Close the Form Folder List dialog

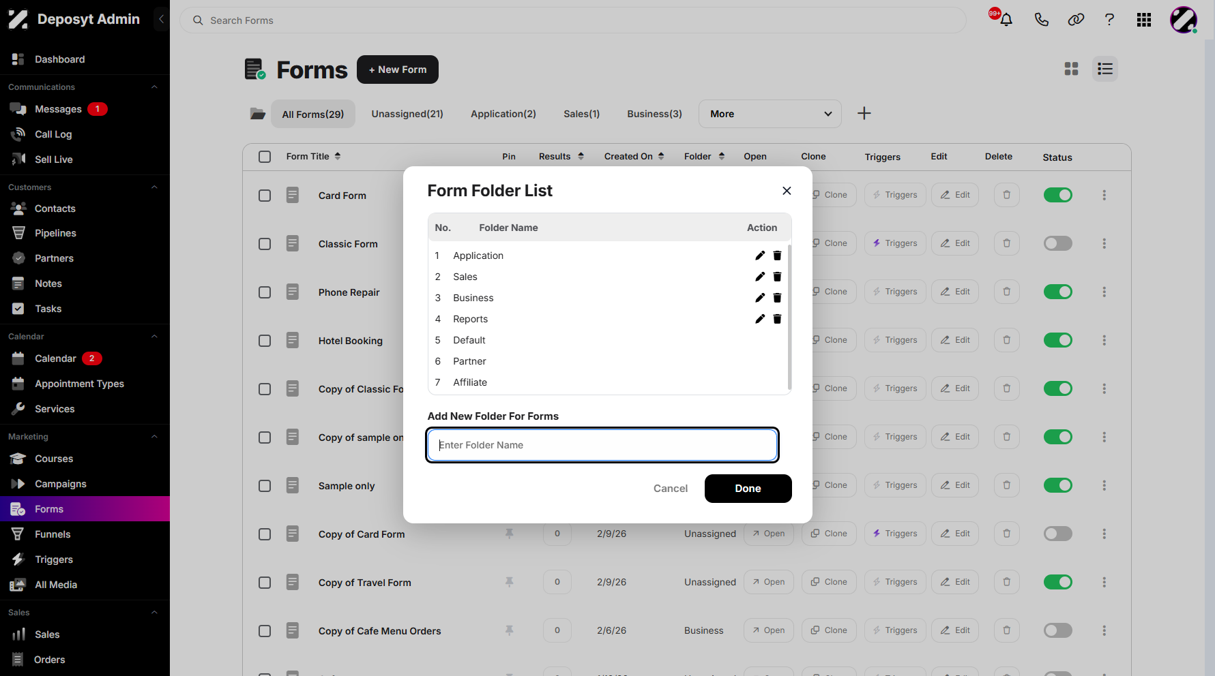tap(787, 191)
